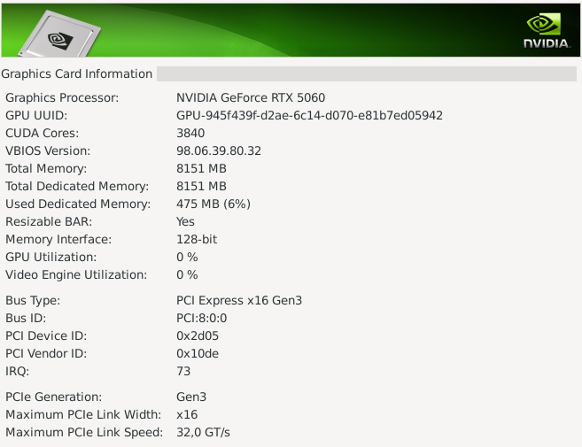Select the Bus Type label

point(33,300)
